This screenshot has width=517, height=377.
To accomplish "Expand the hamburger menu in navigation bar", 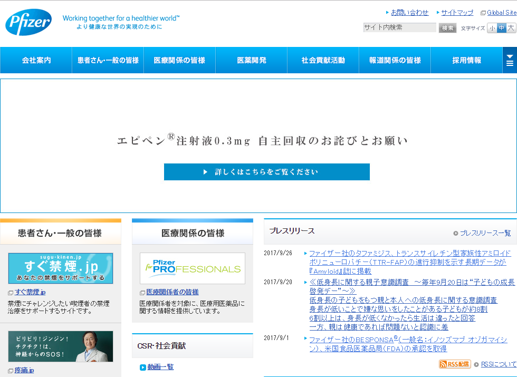I will click(510, 60).
